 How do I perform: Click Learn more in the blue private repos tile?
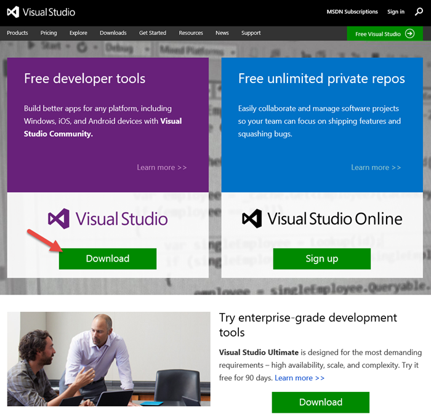(376, 167)
